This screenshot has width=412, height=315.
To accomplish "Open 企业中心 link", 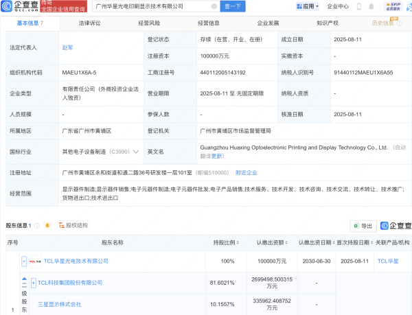I will [x=338, y=6].
